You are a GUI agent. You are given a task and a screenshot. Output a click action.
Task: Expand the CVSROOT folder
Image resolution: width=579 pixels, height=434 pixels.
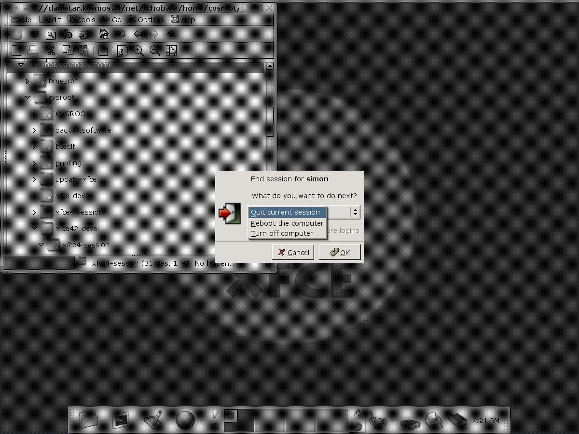pos(34,114)
